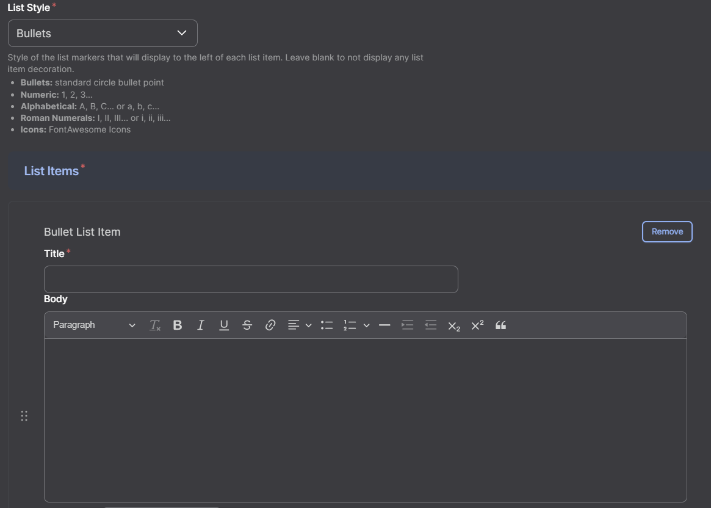The image size is (711, 508).
Task: Insert a bulleted list in Body editor
Action: tap(327, 325)
